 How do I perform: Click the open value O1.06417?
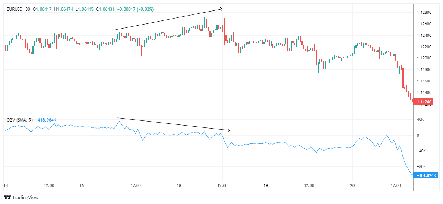[42, 9]
